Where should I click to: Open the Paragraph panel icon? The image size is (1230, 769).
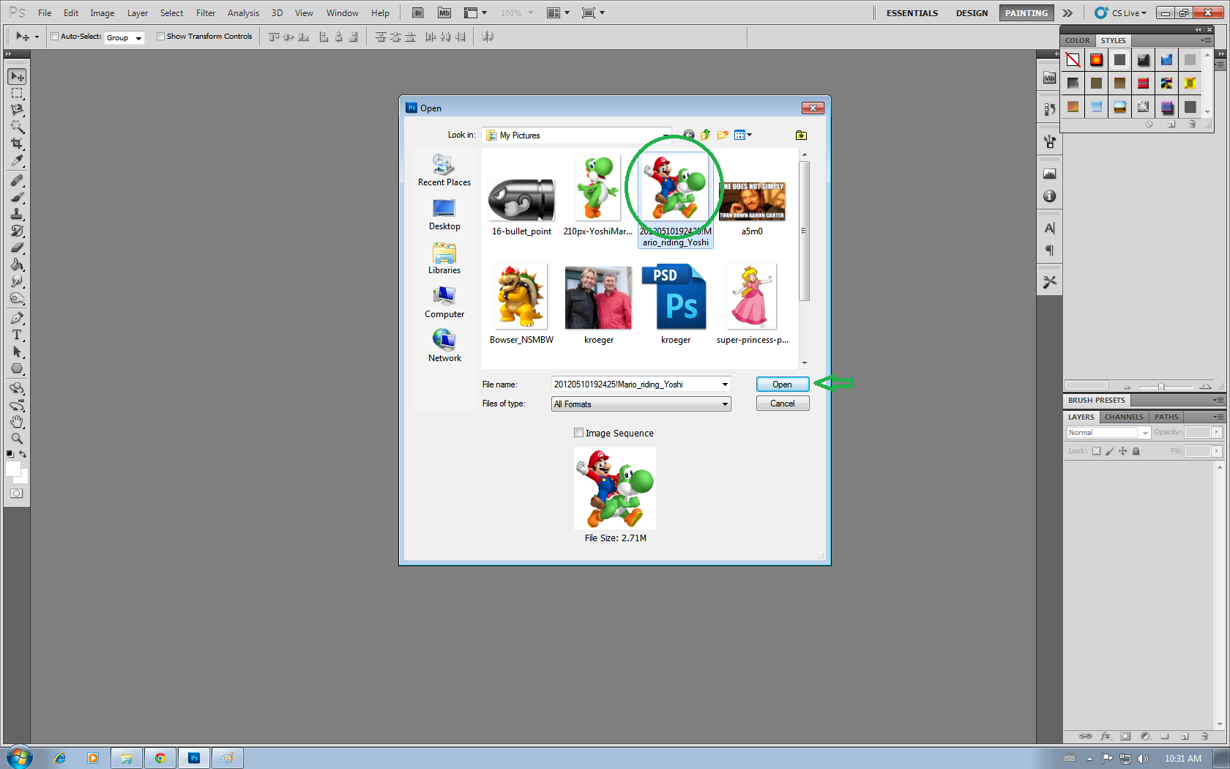click(x=1050, y=250)
